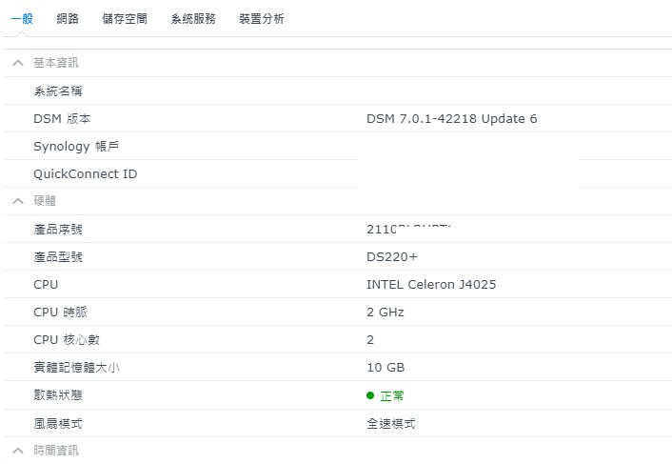This screenshot has width=672, height=464.
Task: Open the 儲存空間 tab
Action: click(125, 18)
